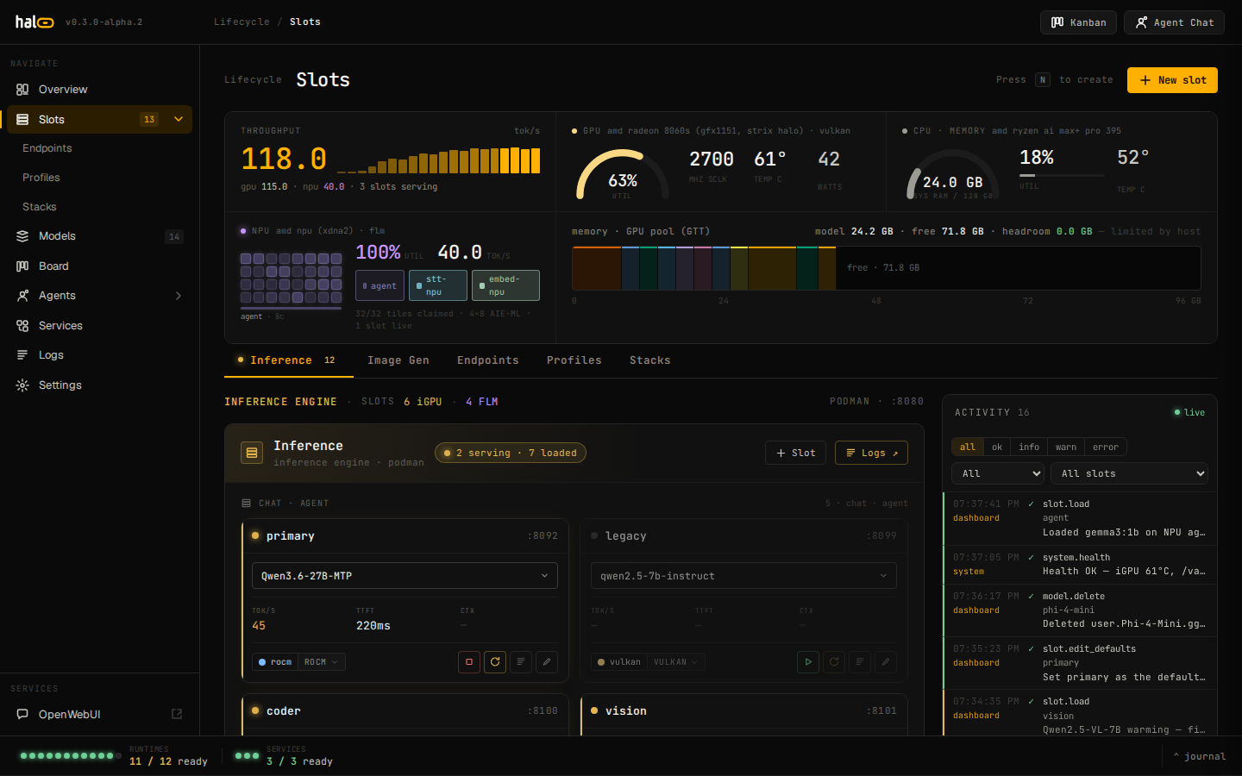Click the halo logo
1242x776 pixels.
pos(34,22)
